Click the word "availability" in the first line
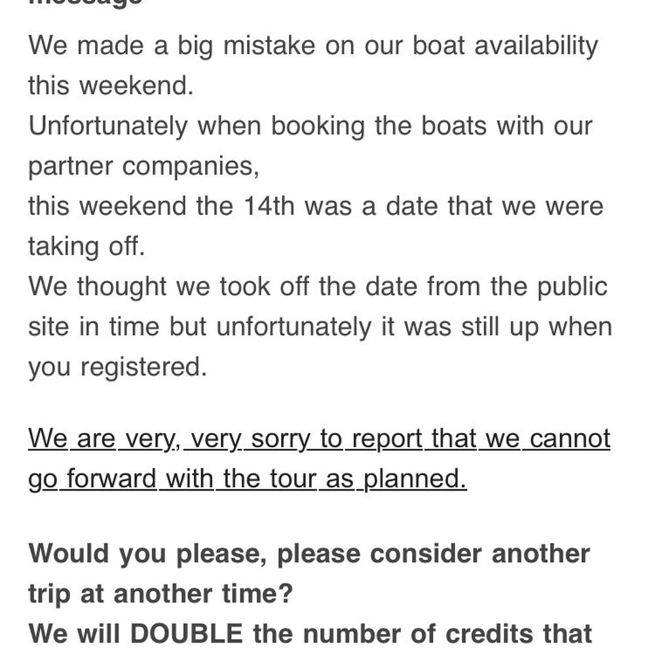Viewport: 655px width, 655px height. [x=536, y=46]
